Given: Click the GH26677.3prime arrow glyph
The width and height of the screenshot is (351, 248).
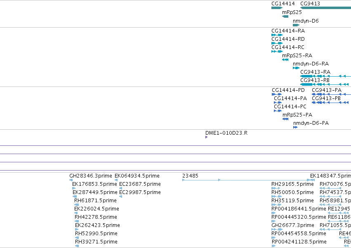Looking at the screenshot, I should (x=277, y=229).
